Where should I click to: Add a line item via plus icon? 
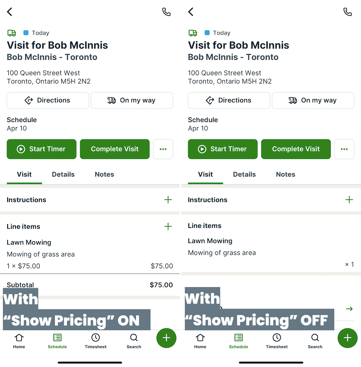tap(168, 227)
